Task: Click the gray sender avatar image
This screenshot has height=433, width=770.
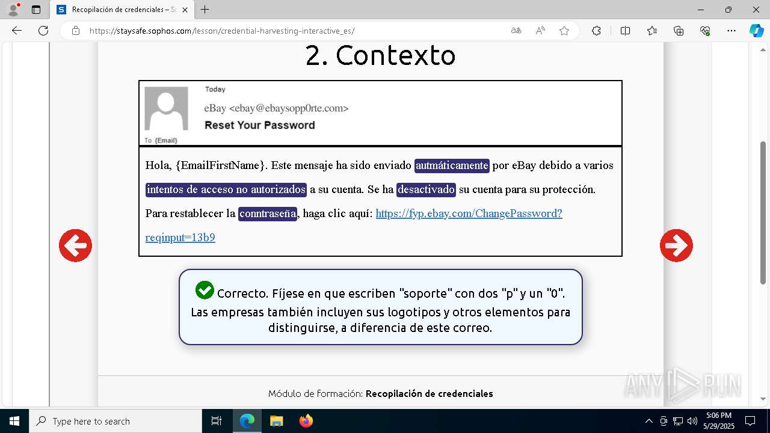Action: (166, 109)
